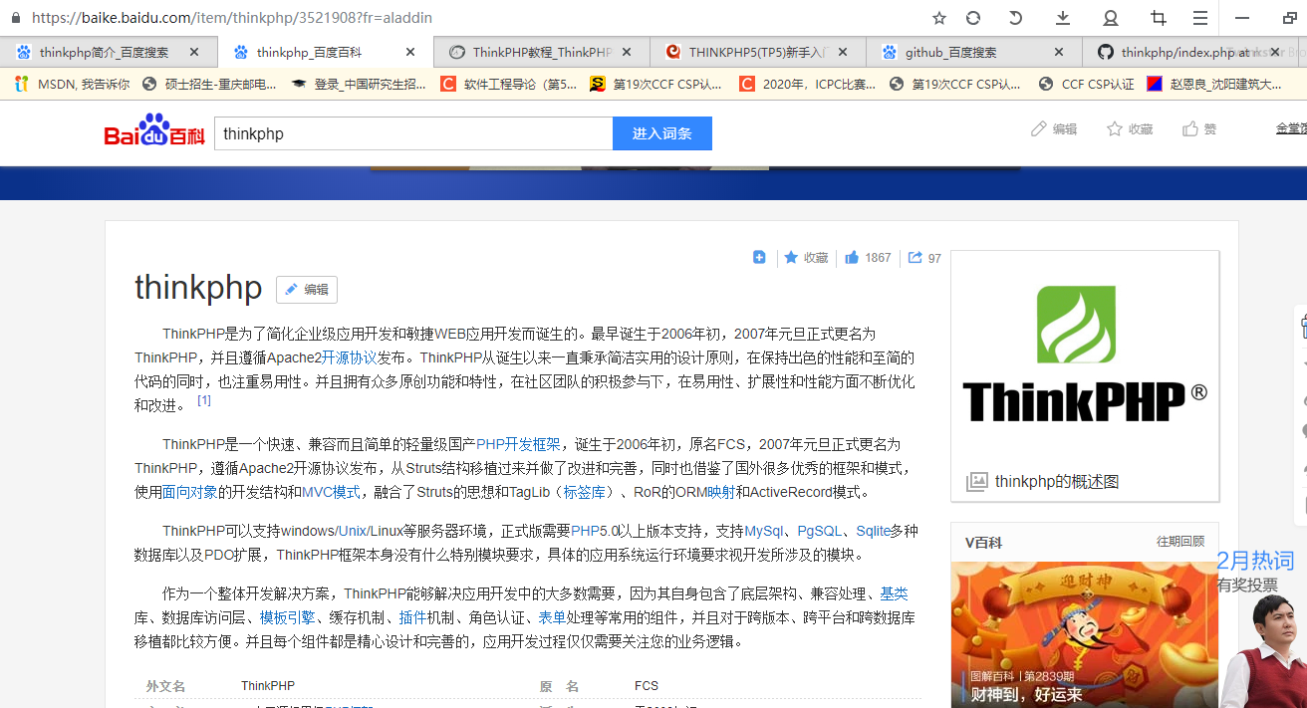The image size is (1307, 708).
Task: Click the Baidu Baike search input field
Action: click(x=412, y=133)
